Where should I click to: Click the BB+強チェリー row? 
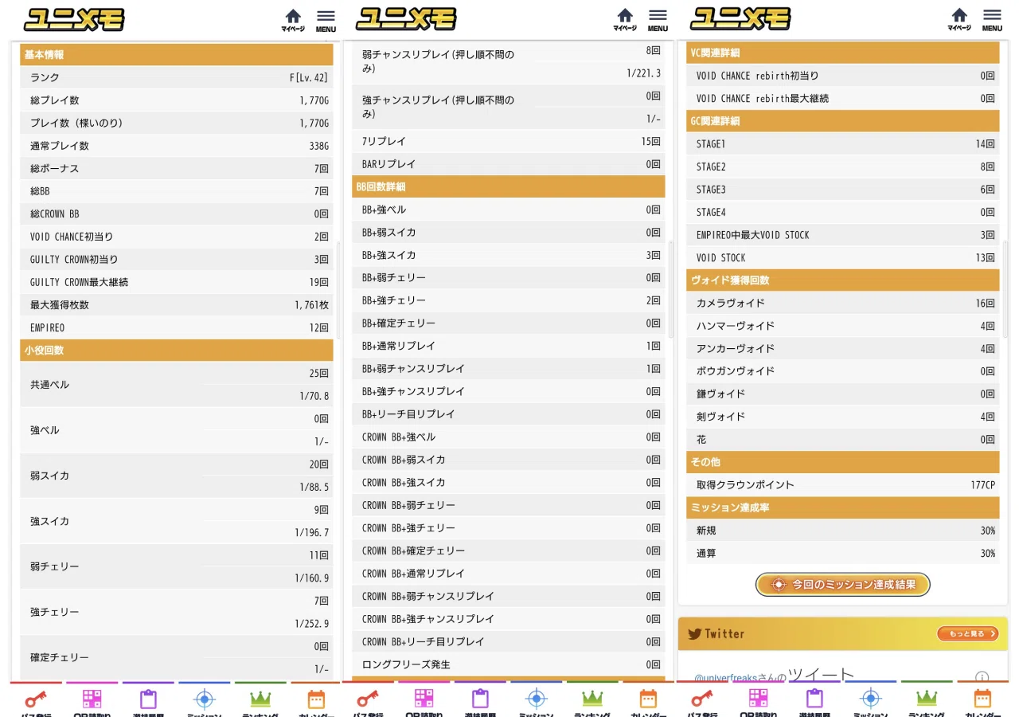pyautogui.click(x=509, y=300)
